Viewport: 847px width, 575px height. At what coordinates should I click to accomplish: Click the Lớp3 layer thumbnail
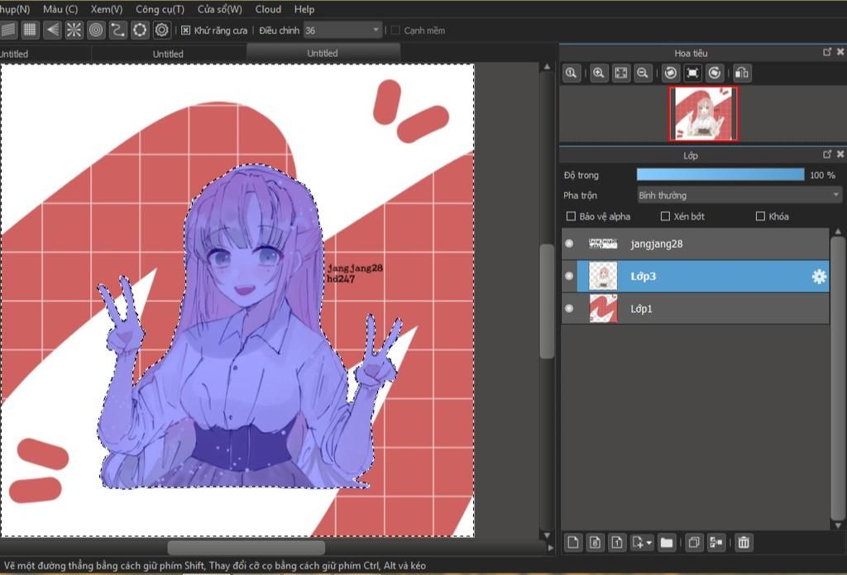pyautogui.click(x=603, y=276)
